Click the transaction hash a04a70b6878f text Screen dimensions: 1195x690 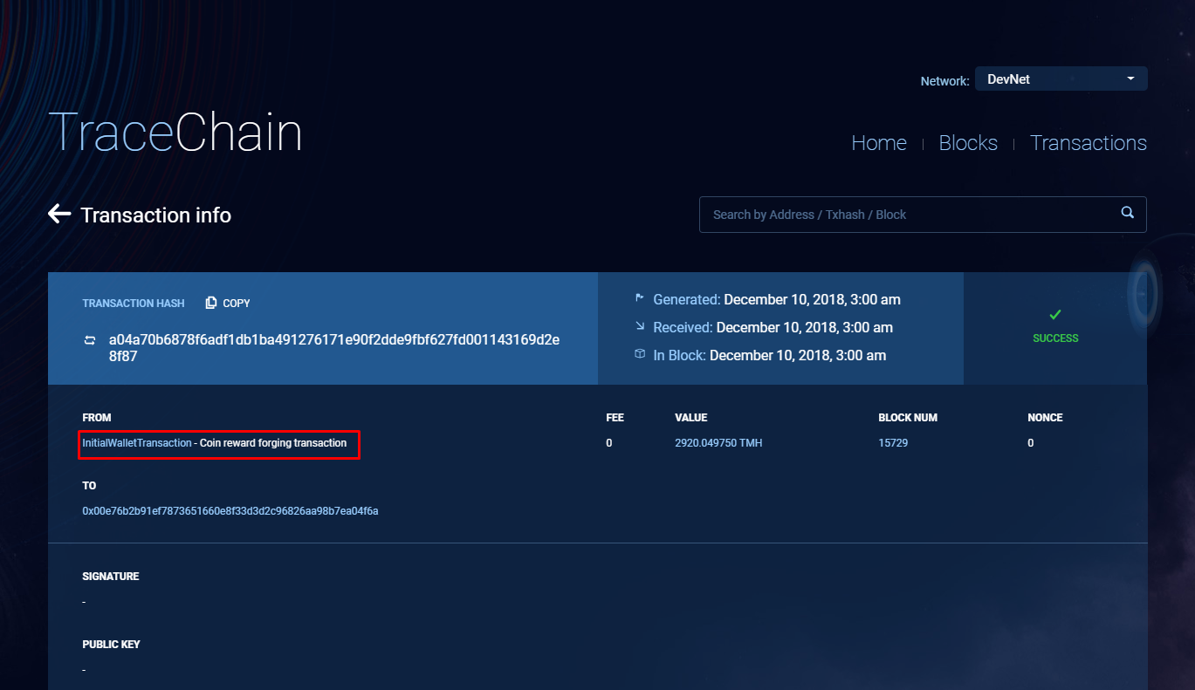(x=334, y=348)
